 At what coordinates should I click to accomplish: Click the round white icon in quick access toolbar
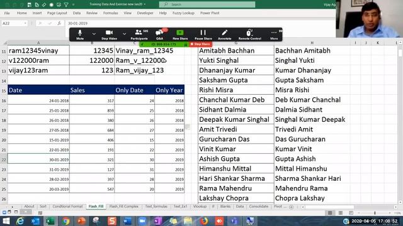coord(52,4)
